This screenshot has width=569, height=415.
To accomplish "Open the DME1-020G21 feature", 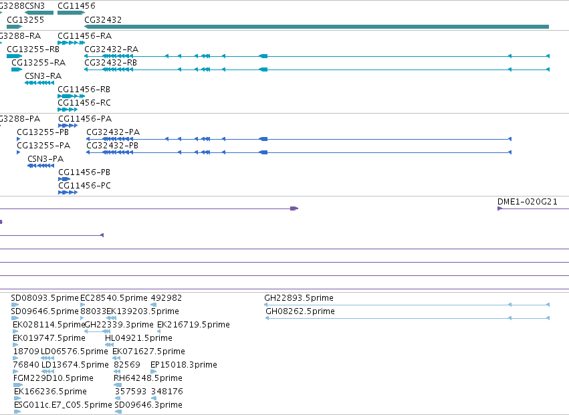I will tap(533, 209).
